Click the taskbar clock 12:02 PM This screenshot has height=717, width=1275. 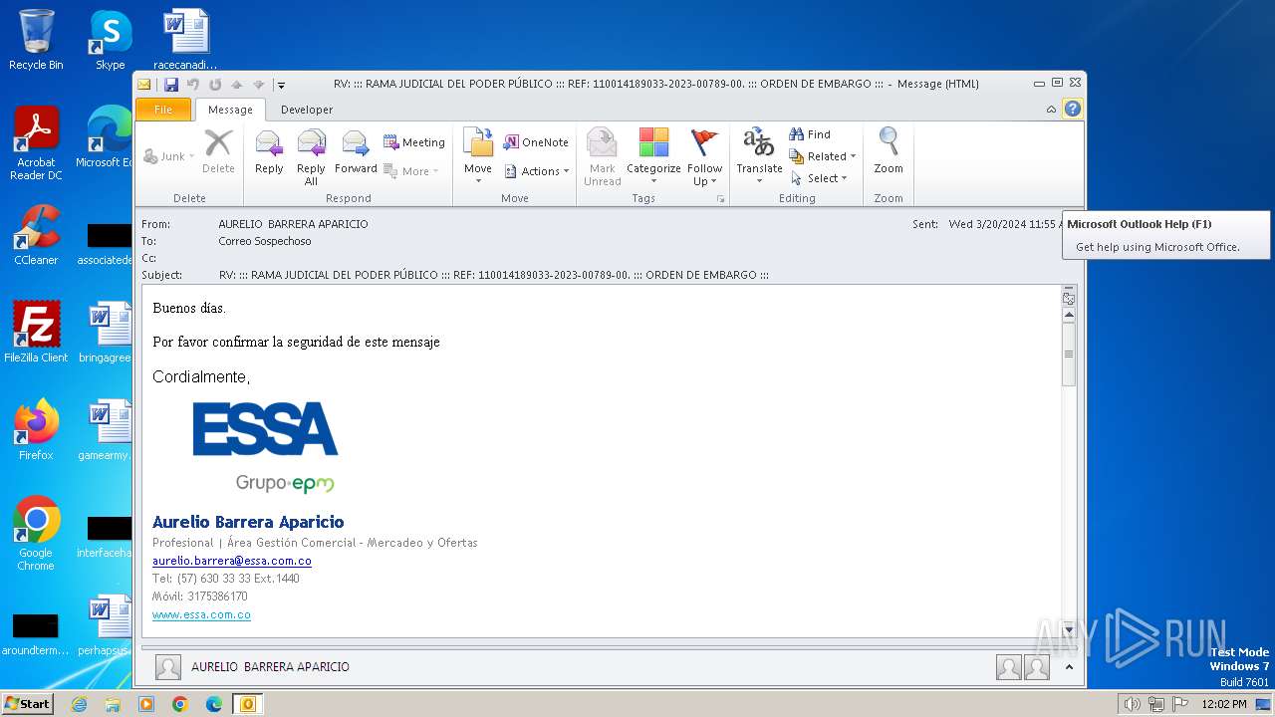coord(1223,704)
